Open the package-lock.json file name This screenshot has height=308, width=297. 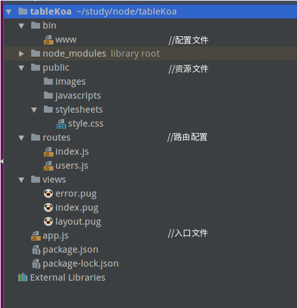click(81, 264)
